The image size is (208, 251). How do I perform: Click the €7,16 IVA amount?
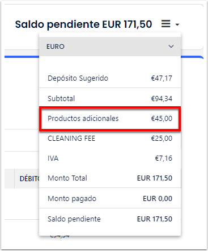point(164,158)
